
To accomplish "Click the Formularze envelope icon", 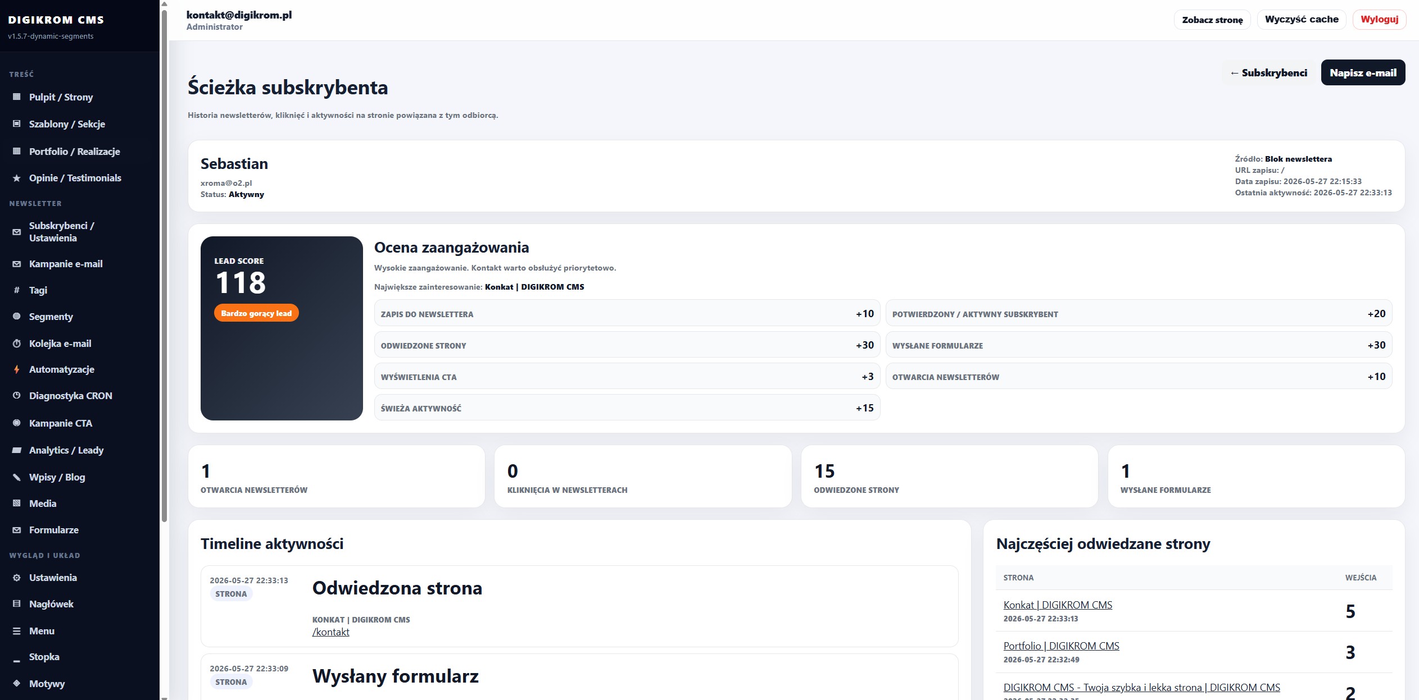I will click(x=17, y=530).
